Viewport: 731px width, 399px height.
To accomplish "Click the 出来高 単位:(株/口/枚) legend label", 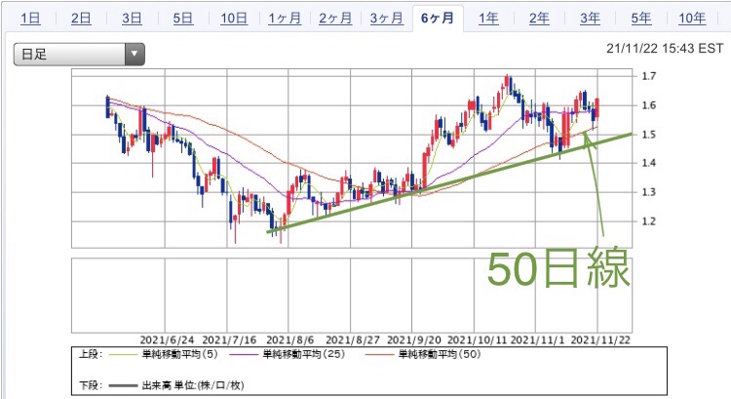I will click(193, 385).
